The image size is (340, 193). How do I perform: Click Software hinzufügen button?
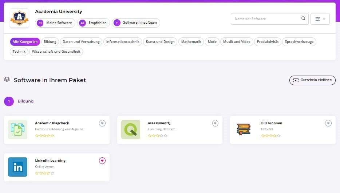[x=136, y=23]
